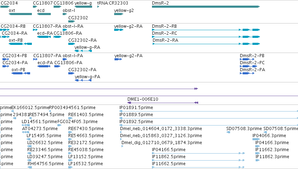Viewport: 298px width, 169px height.
Task: Click CG13807 gene label
Action: coord(43,3)
